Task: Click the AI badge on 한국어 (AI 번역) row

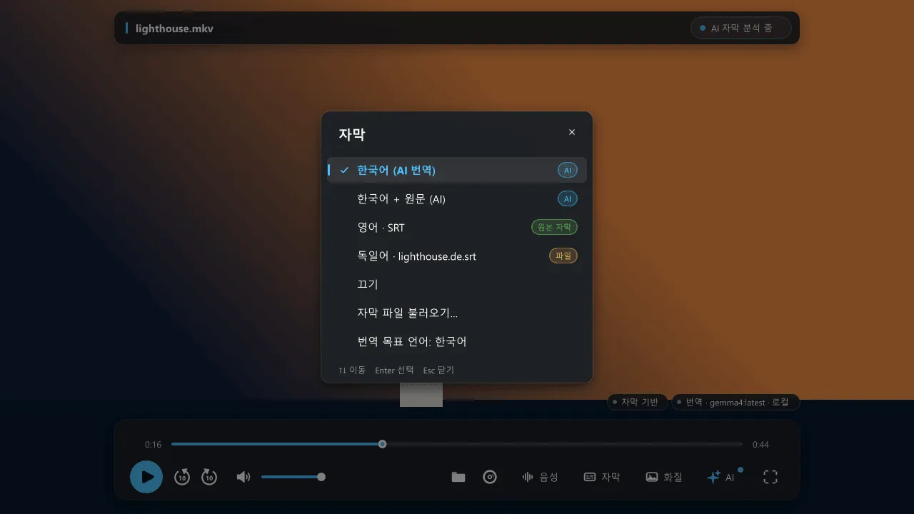Action: [568, 170]
